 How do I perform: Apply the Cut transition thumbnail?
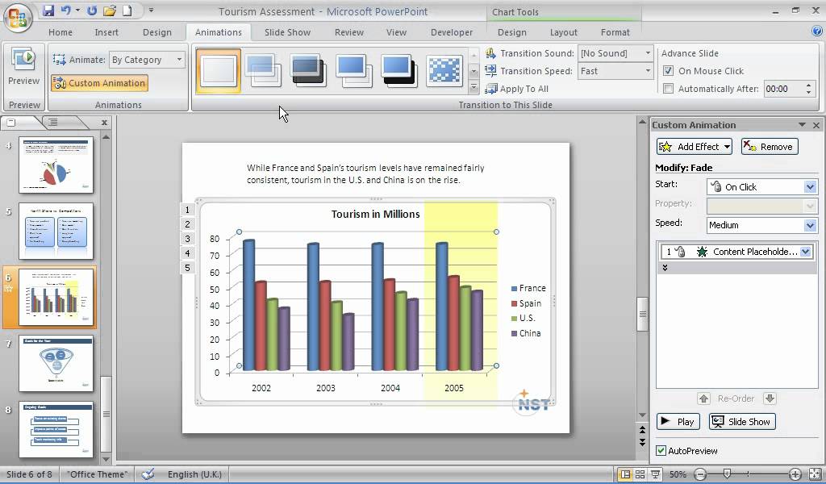(x=353, y=70)
